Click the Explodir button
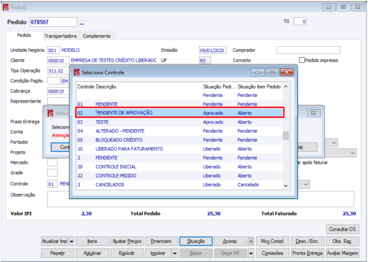 pos(127,253)
